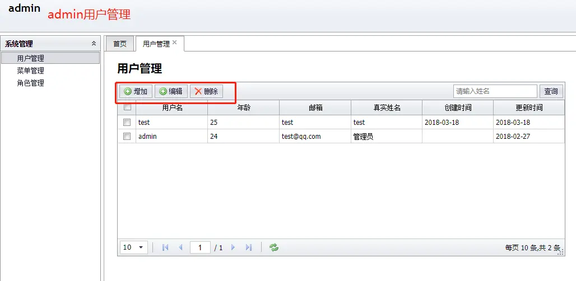The width and height of the screenshot is (576, 281).
Task: Go to the first page icon
Action: 165,247
